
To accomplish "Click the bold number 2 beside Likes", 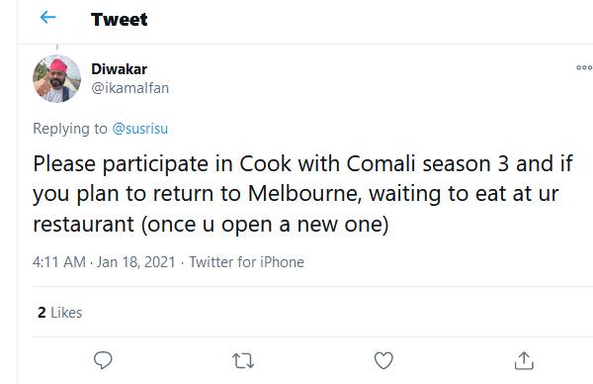I will tap(42, 313).
